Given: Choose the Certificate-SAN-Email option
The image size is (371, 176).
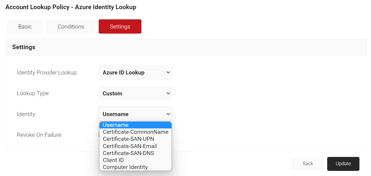Looking at the screenshot, I should pos(135,146).
